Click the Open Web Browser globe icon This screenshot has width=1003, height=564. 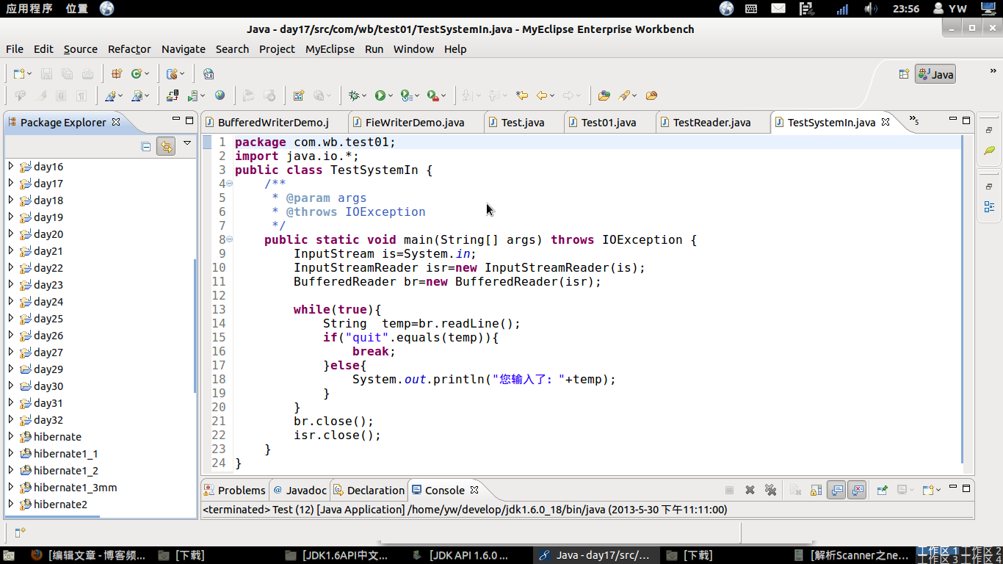pos(220,95)
